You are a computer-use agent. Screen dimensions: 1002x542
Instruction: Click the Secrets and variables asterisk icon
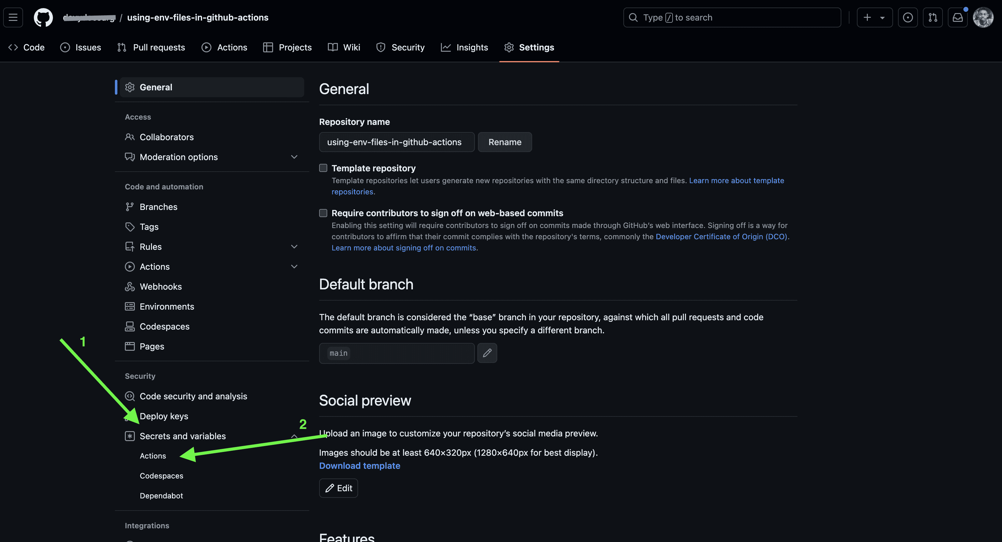coord(130,436)
